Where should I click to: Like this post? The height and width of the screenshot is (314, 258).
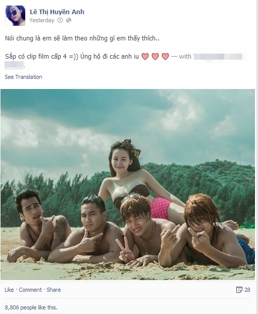9,290
